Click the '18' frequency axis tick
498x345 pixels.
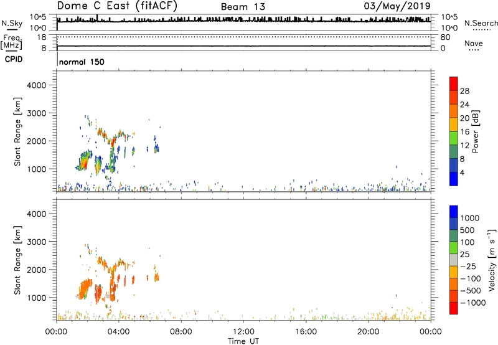42,37
